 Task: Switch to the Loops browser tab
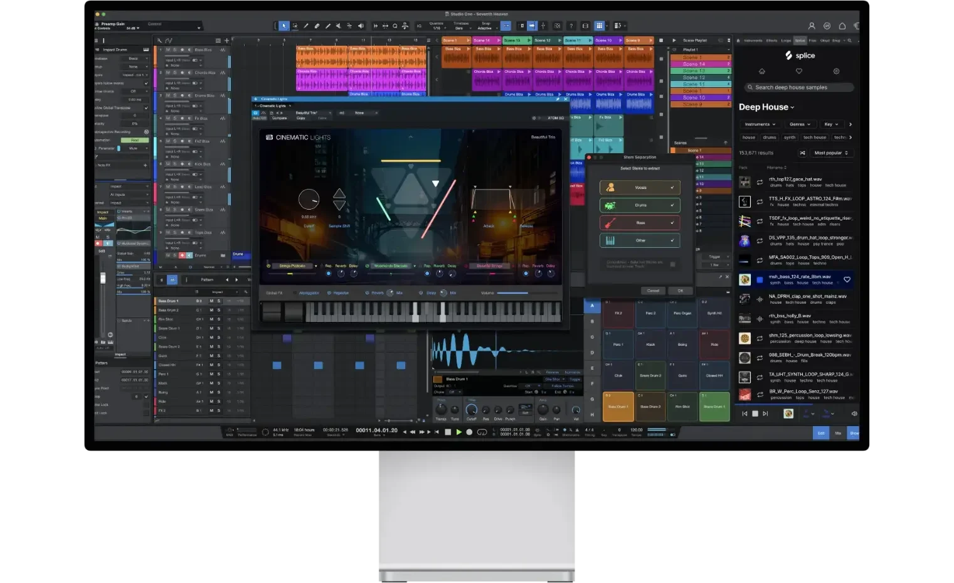[x=787, y=40]
